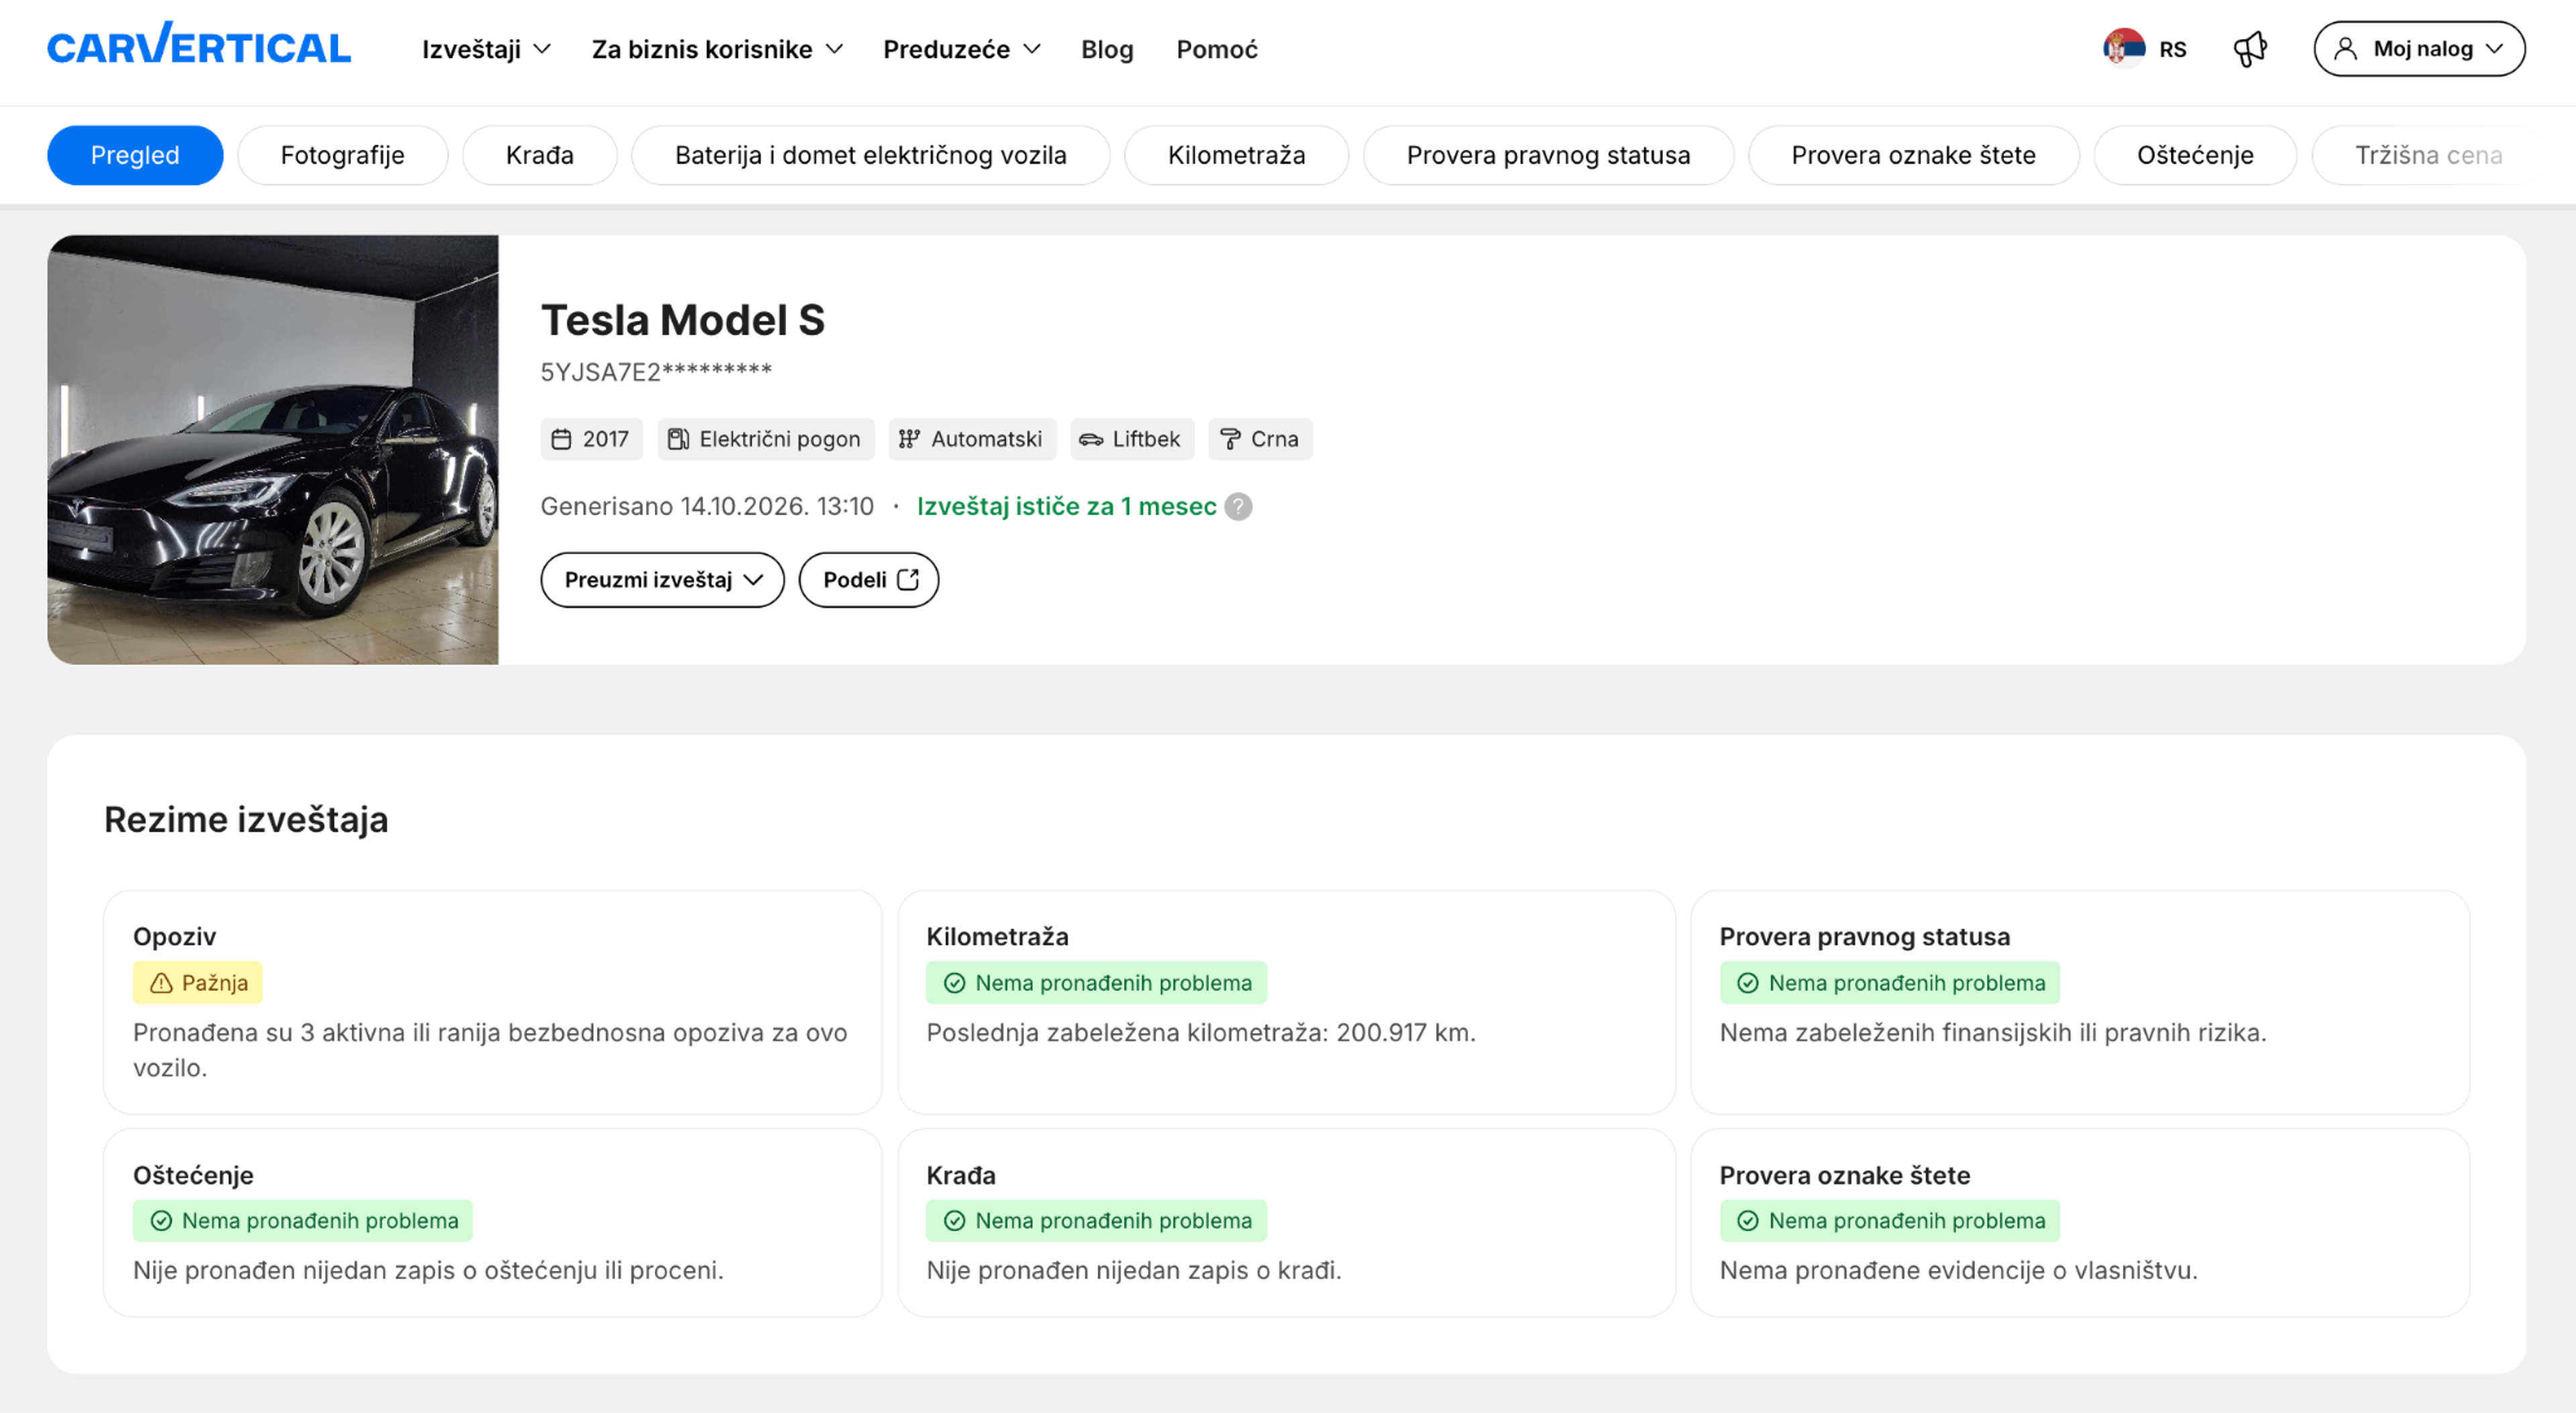2576x1413 pixels.
Task: Click the VIN 5YJSA7E2 text
Action: pos(656,372)
